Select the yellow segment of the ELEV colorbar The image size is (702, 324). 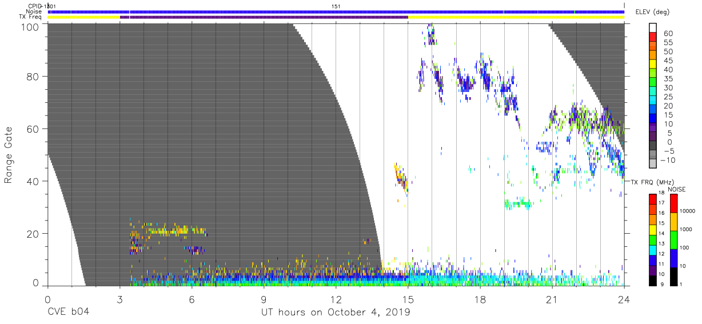(x=653, y=65)
